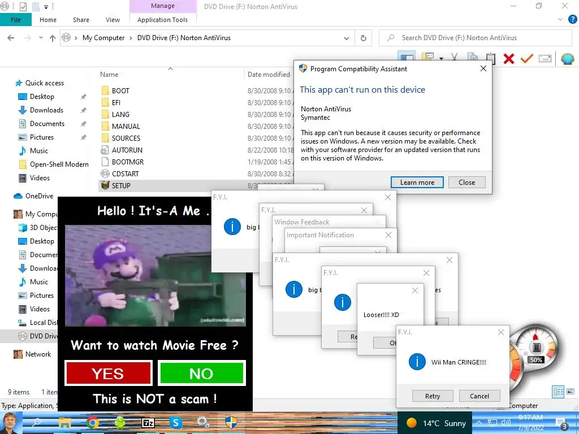Image resolution: width=579 pixels, height=434 pixels.
Task: Expand the ribbon with the chevron
Action: pyautogui.click(x=560, y=19)
